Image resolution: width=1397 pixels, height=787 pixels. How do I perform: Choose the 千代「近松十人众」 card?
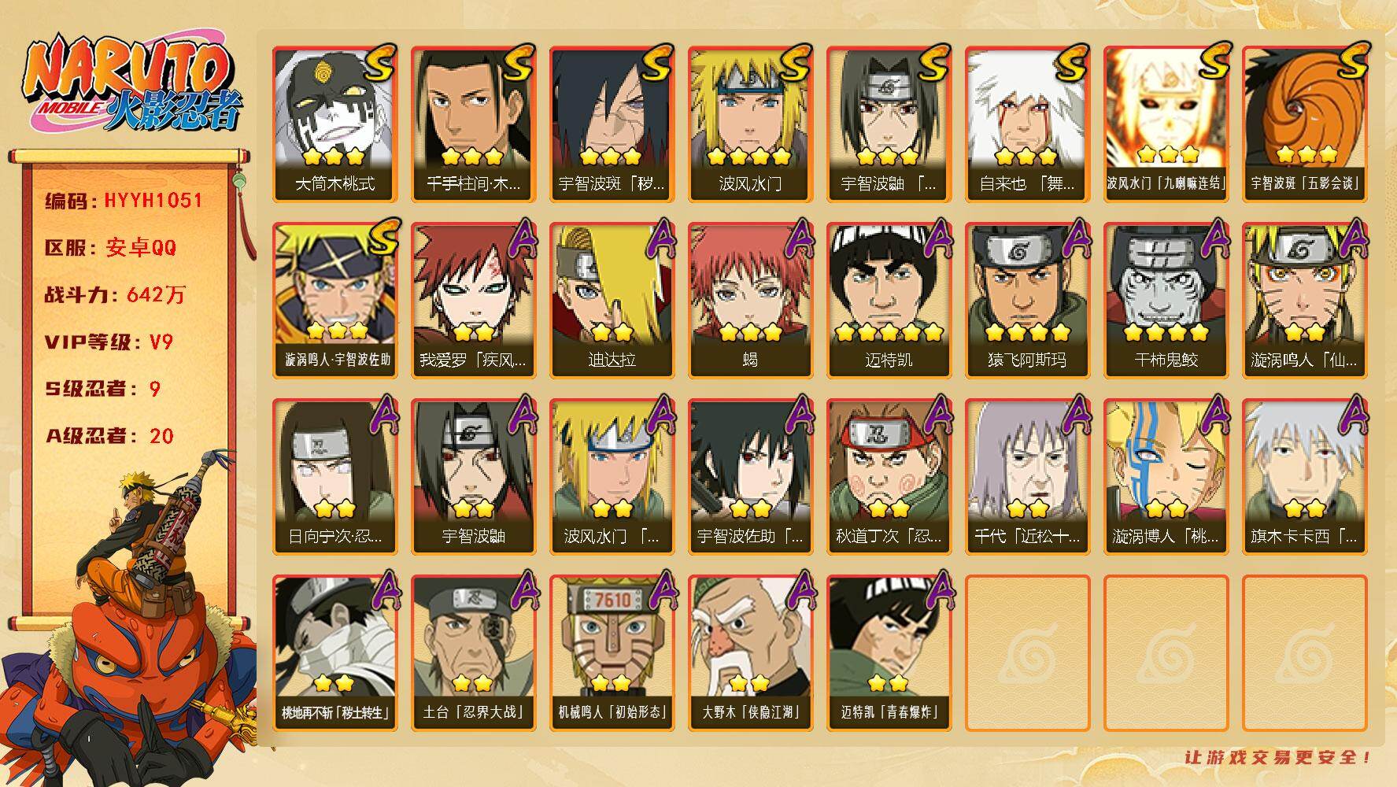pyautogui.click(x=1027, y=477)
